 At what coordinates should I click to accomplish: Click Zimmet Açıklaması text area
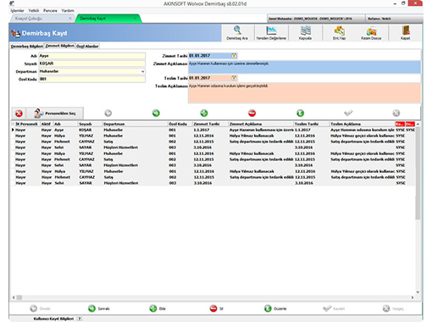(304, 67)
